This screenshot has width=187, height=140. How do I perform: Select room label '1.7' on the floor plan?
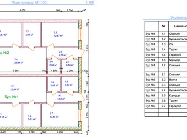pos(51,114)
